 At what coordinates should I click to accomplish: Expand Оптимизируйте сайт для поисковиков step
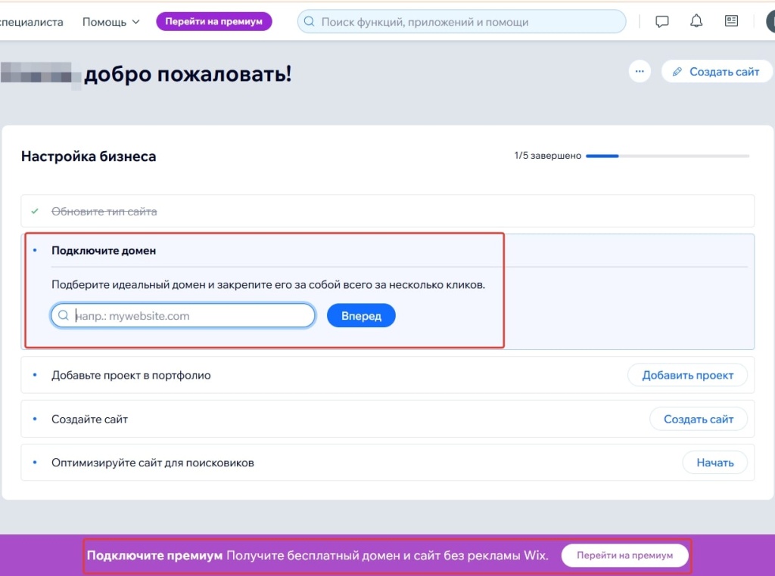387,463
